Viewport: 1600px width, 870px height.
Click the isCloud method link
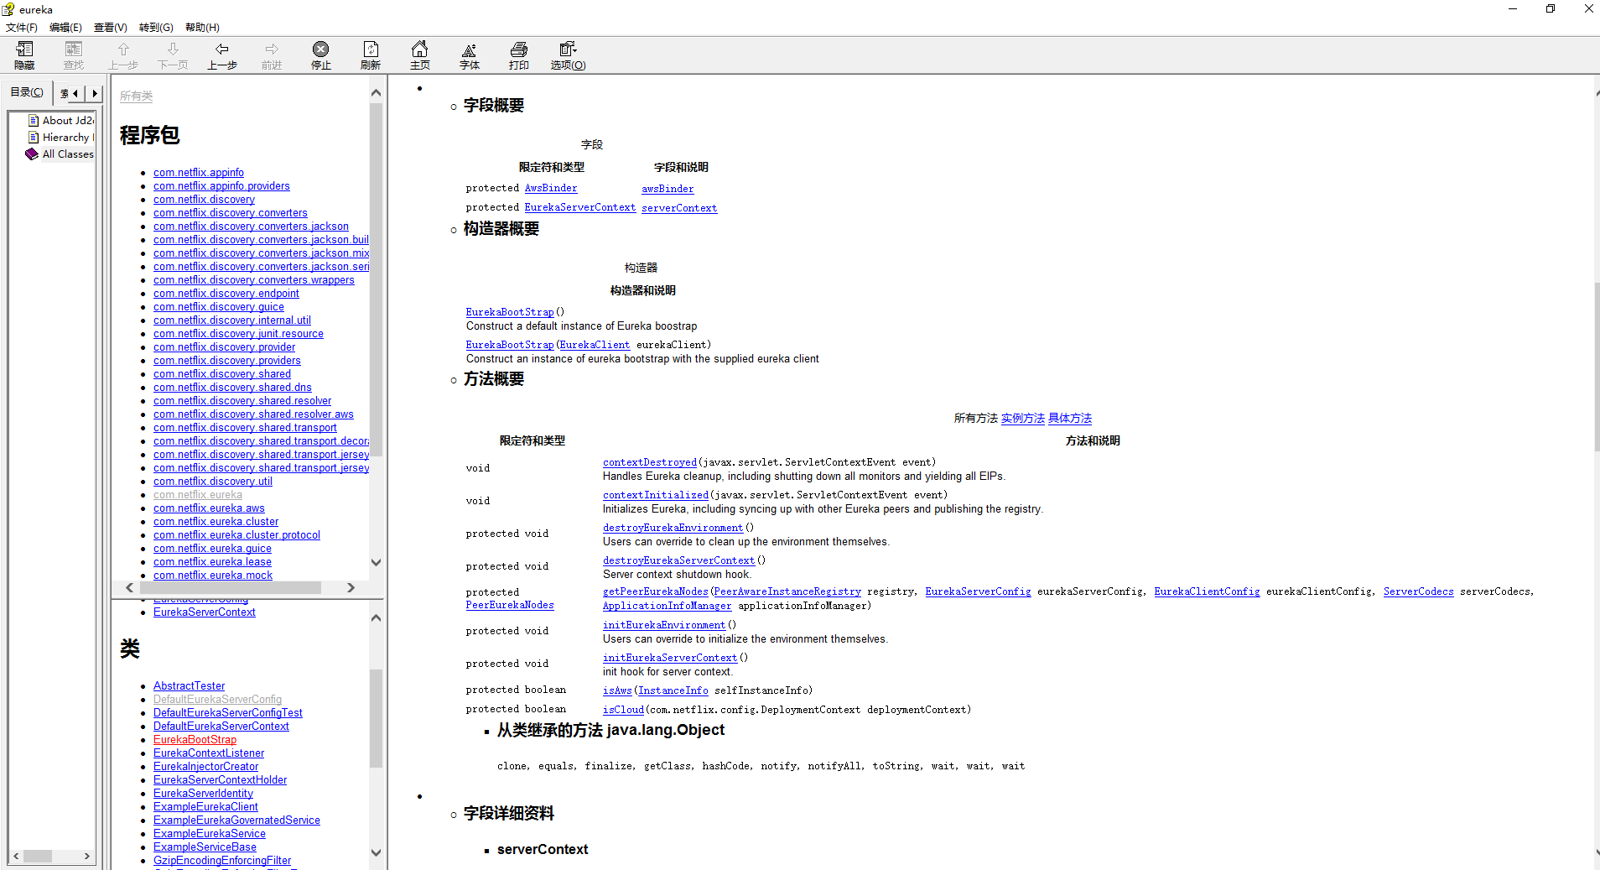623,710
